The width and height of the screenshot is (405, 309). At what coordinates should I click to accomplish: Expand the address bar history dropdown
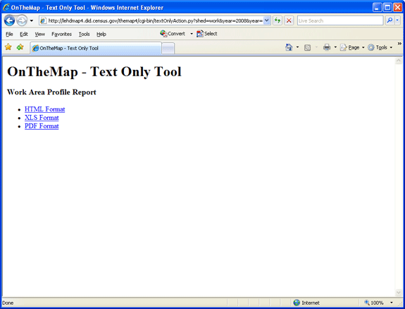[267, 20]
